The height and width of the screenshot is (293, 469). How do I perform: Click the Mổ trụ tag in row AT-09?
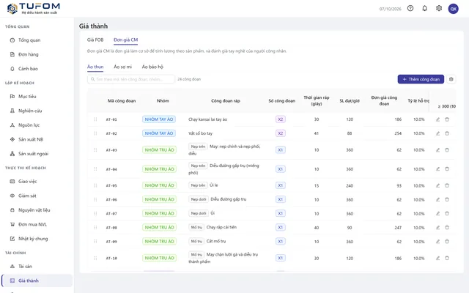[x=196, y=241]
